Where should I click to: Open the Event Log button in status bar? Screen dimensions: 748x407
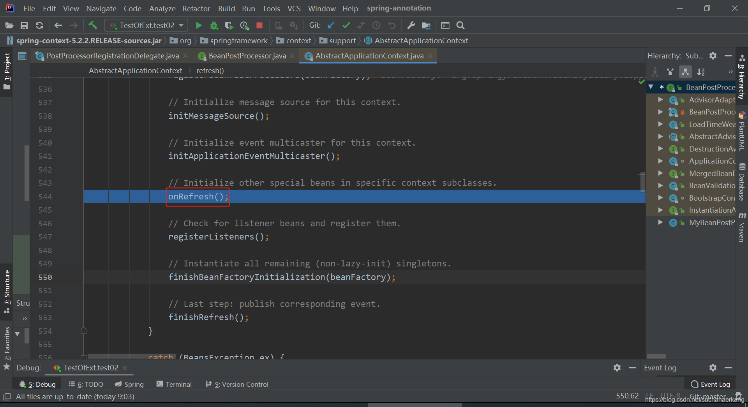(711, 384)
